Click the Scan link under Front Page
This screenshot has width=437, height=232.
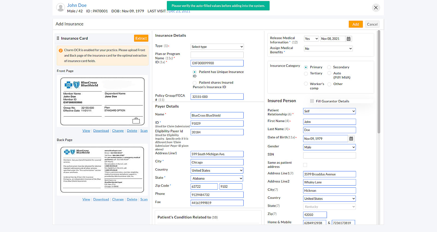click(x=144, y=131)
